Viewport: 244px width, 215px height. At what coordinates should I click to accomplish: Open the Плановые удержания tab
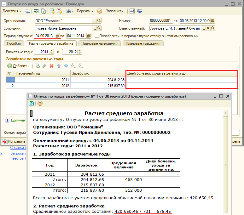143,43
